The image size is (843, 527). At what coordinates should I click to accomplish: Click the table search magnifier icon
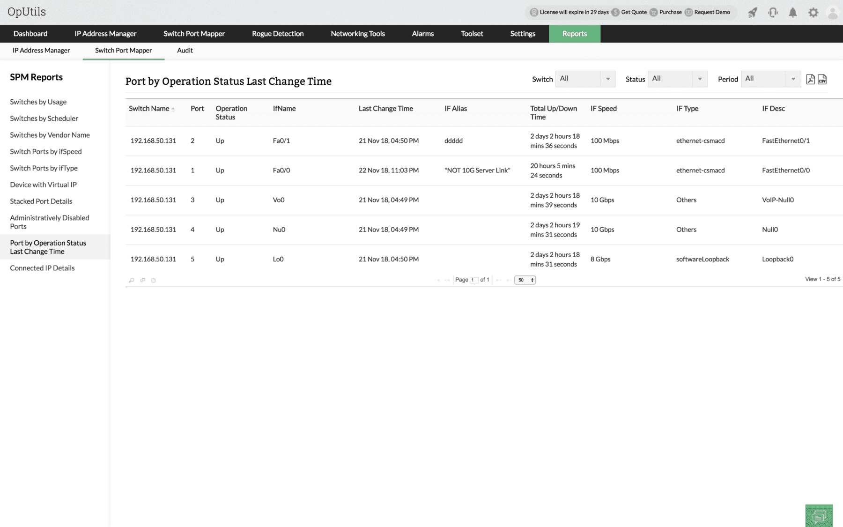point(132,280)
